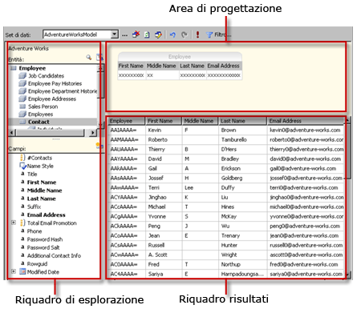357x309 pixels.
Task: Click the Employee group header in design area
Action: coord(180,57)
